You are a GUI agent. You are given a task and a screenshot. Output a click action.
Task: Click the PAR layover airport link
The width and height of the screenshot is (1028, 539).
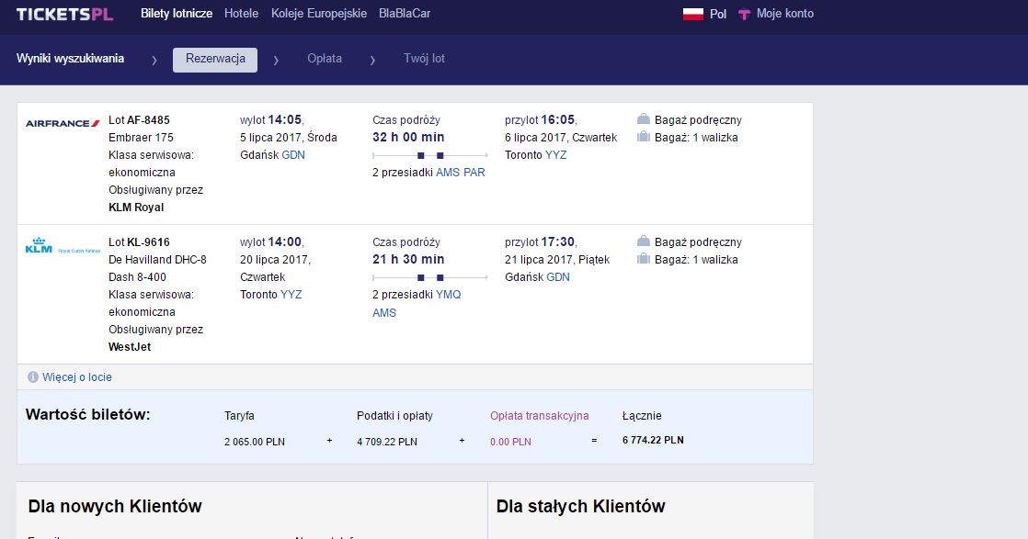(474, 173)
